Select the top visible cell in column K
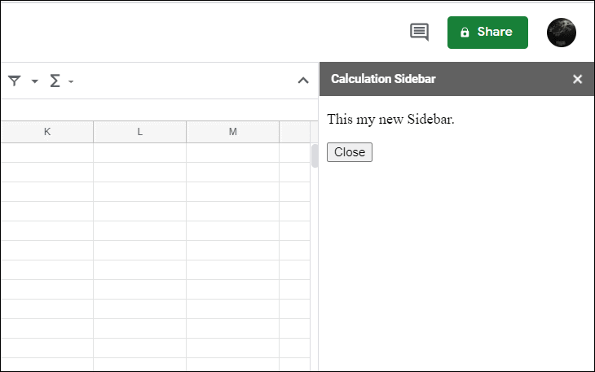595x372 pixels. (46, 152)
